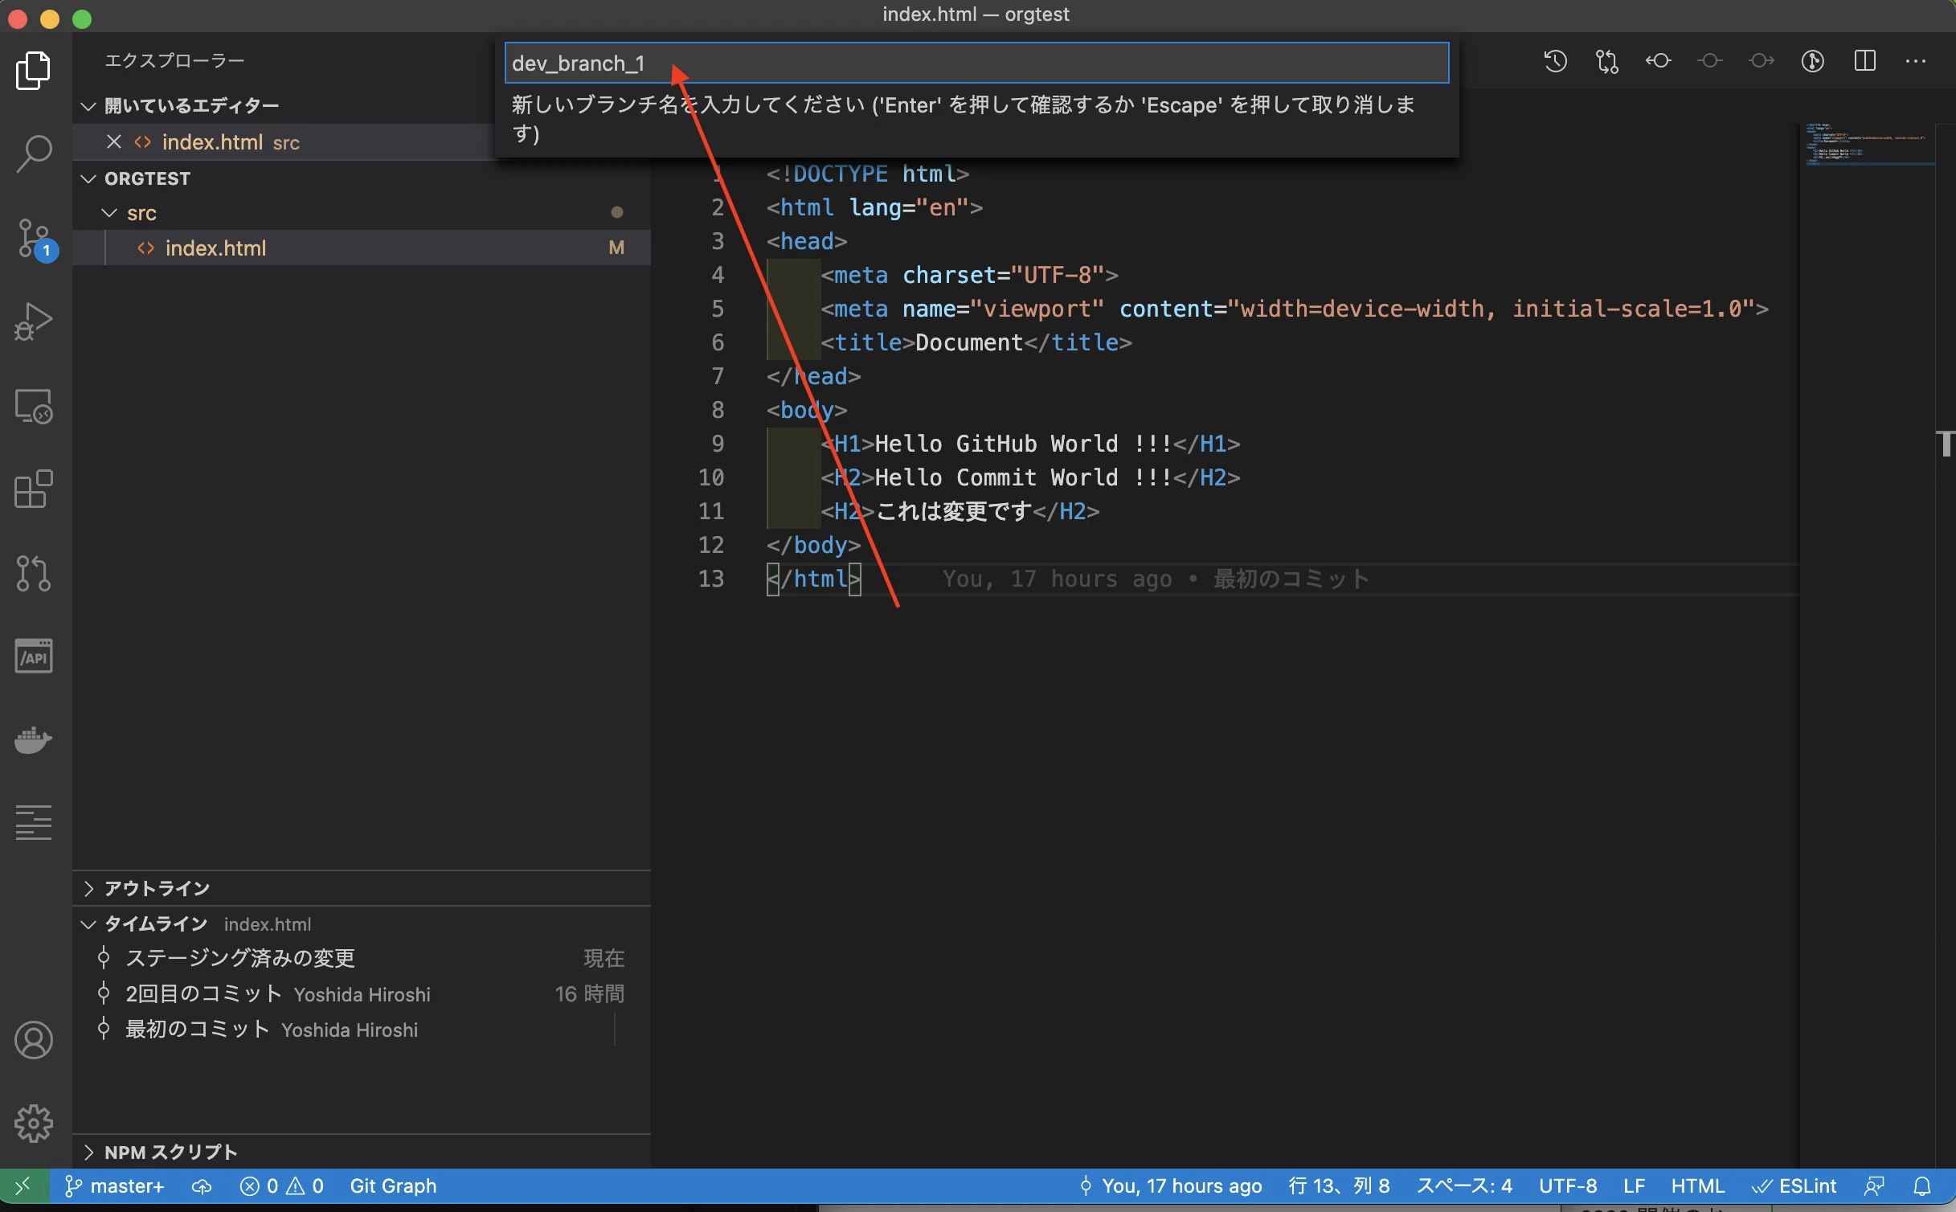Open the API panel icon in activity bar
The width and height of the screenshot is (1956, 1212).
33,657
